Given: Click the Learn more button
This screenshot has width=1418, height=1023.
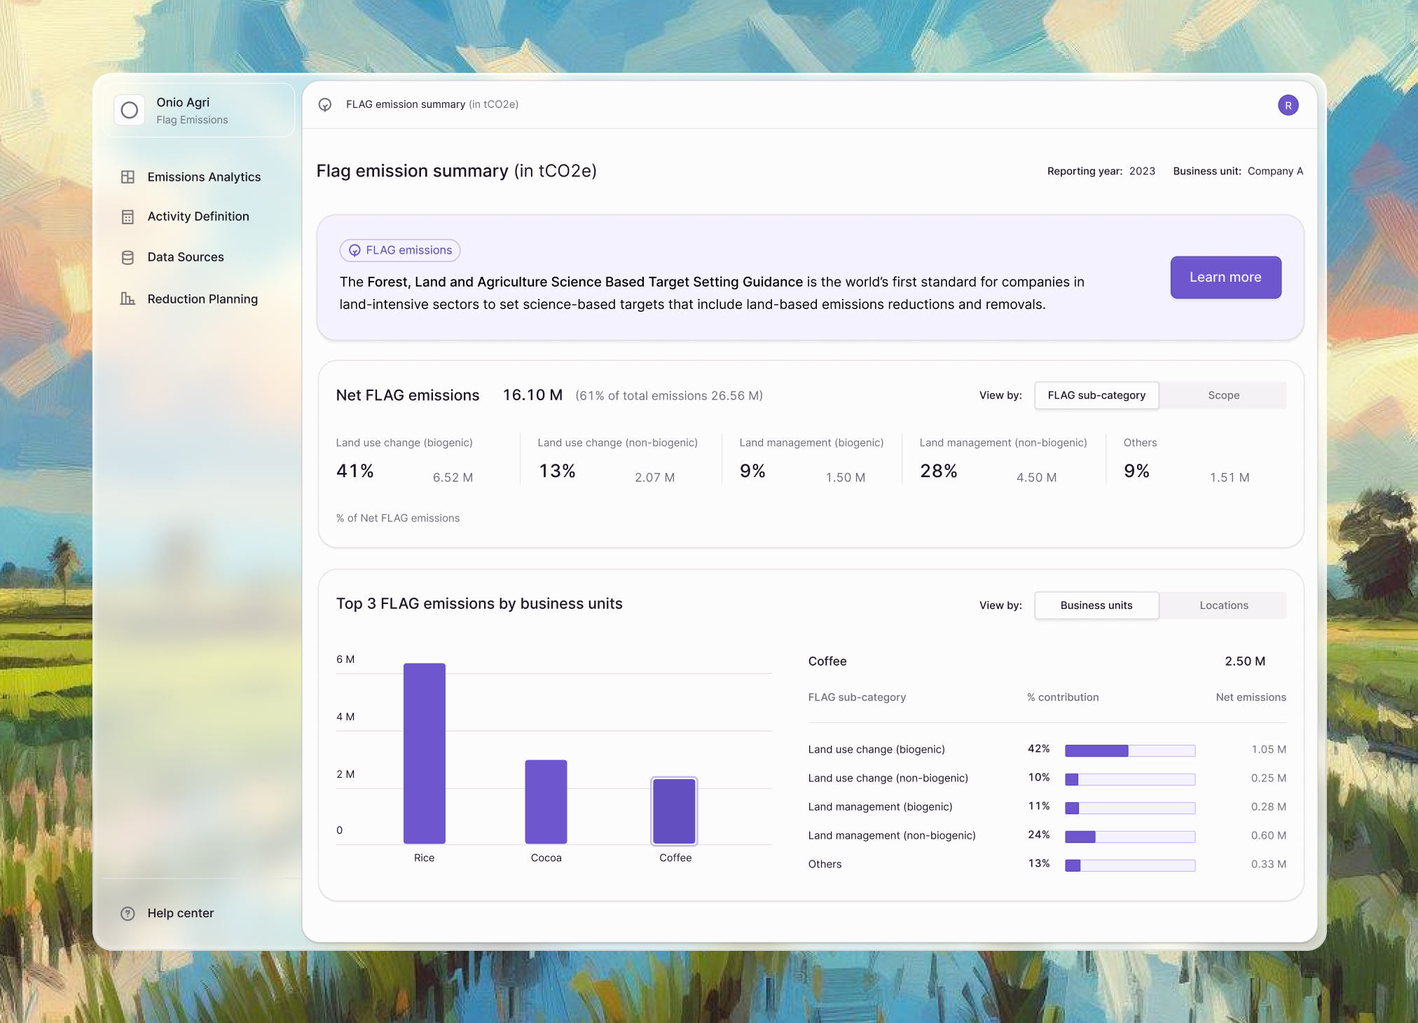Looking at the screenshot, I should (x=1225, y=277).
